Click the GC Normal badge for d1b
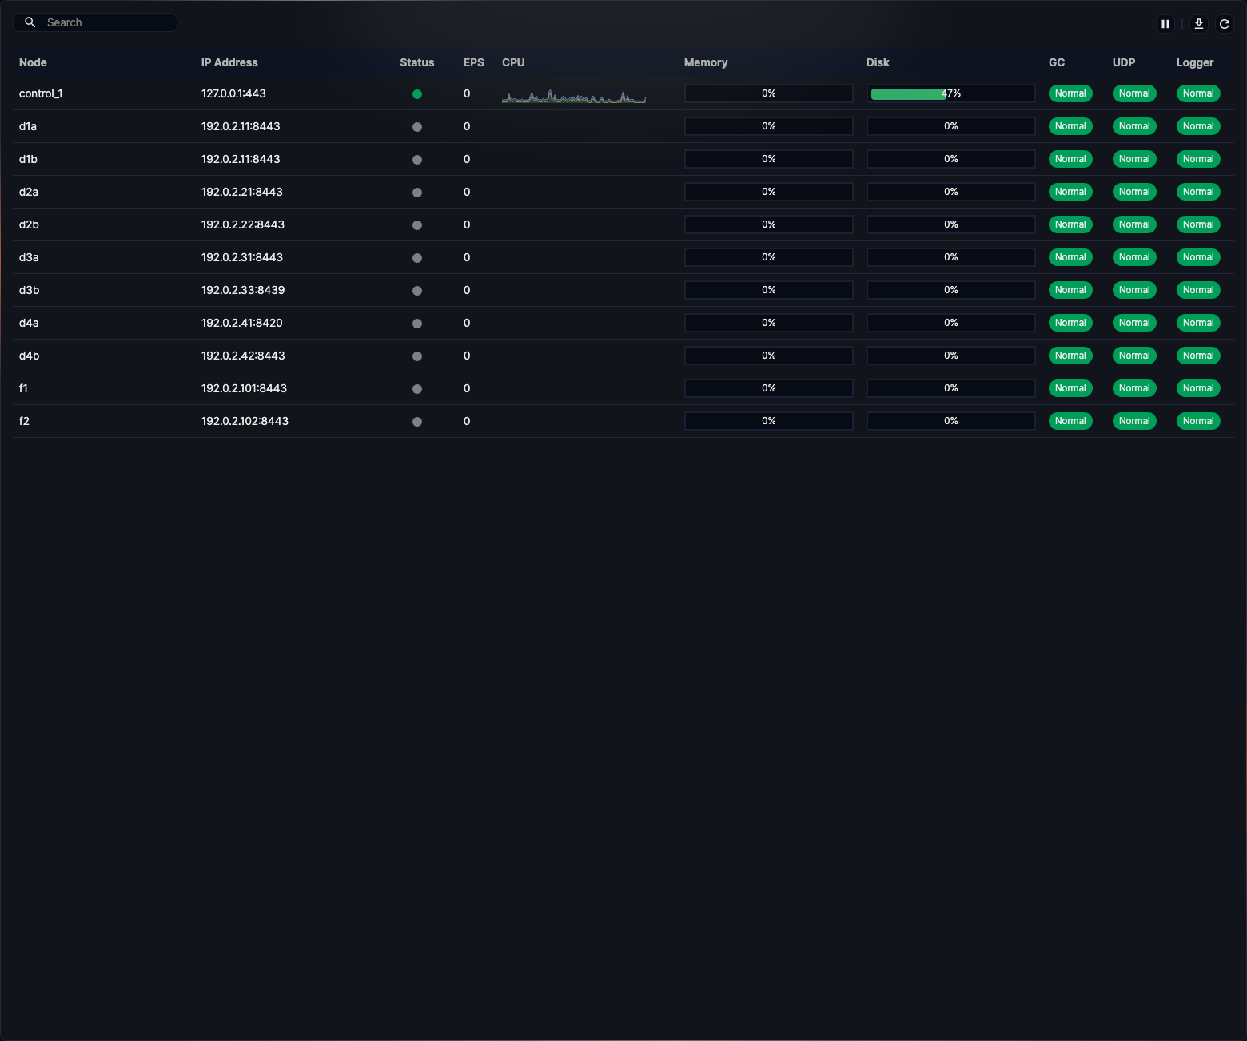1247x1041 pixels. point(1070,159)
